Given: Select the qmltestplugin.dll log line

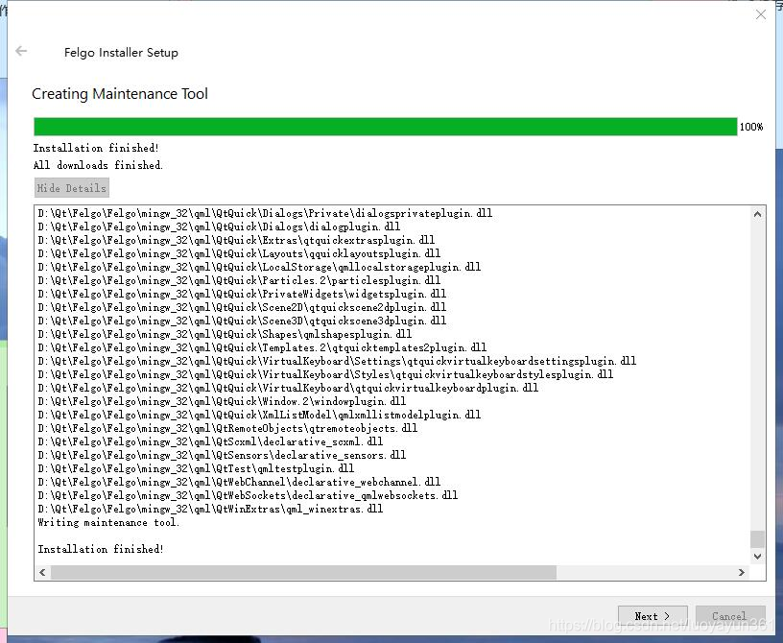Looking at the screenshot, I should click(196, 468).
